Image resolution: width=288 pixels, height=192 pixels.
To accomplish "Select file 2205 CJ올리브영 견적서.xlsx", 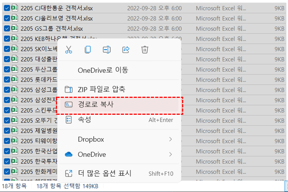I will tap(57, 18).
